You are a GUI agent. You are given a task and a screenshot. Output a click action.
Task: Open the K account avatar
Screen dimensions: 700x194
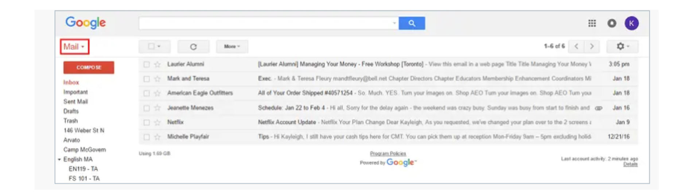click(631, 23)
